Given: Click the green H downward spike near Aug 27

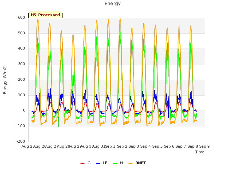Looking at the screenshot, I should [59, 126].
